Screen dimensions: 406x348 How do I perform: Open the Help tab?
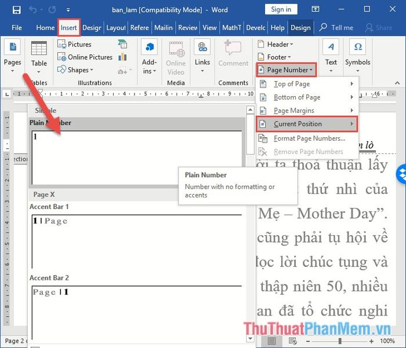pyautogui.click(x=278, y=28)
